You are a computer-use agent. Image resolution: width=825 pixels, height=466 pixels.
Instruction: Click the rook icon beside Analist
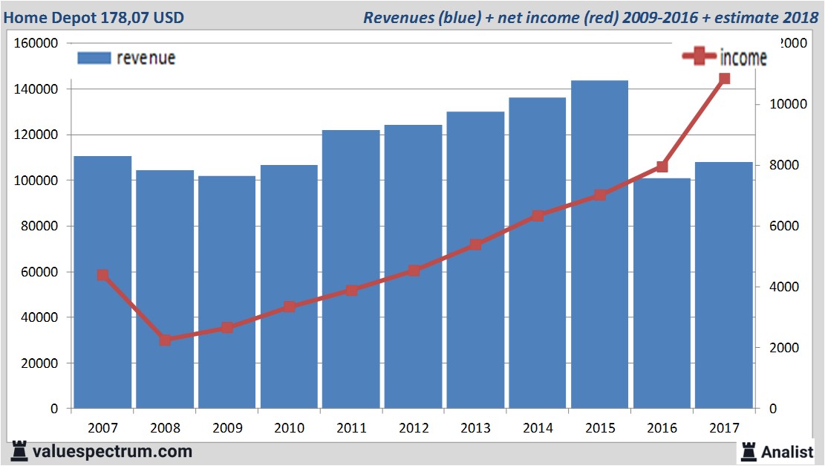(749, 452)
